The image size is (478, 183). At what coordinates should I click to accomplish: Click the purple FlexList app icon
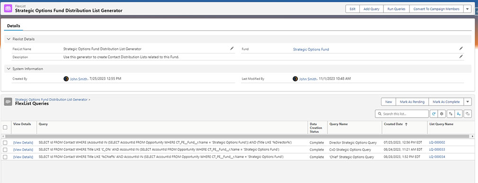coord(8,9)
